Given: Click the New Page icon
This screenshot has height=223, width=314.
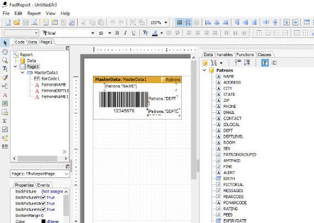Looking at the screenshot, I should pos(46,22).
